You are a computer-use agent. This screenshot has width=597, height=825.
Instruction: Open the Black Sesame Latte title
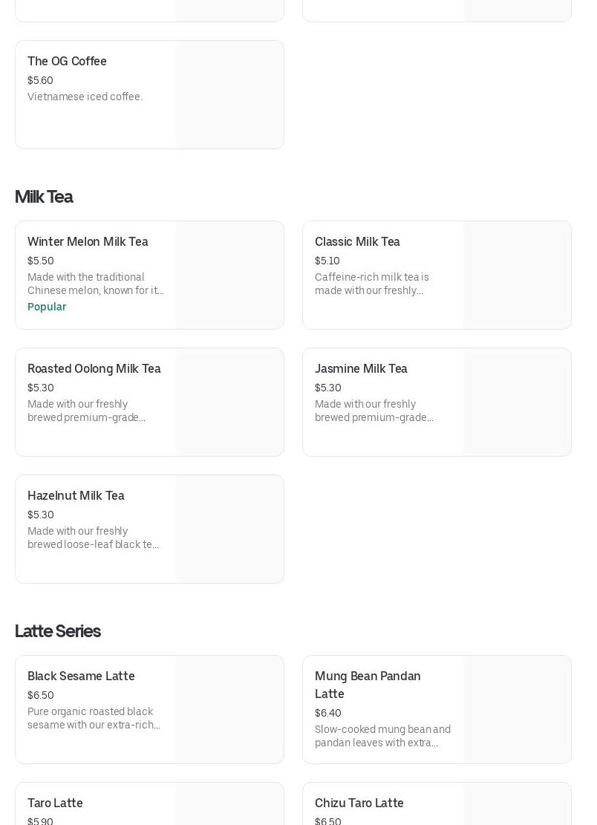point(81,676)
